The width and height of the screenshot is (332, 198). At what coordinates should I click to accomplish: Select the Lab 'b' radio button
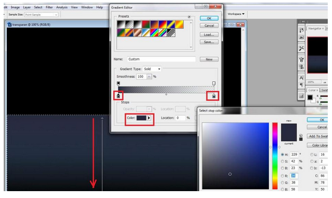(312, 168)
